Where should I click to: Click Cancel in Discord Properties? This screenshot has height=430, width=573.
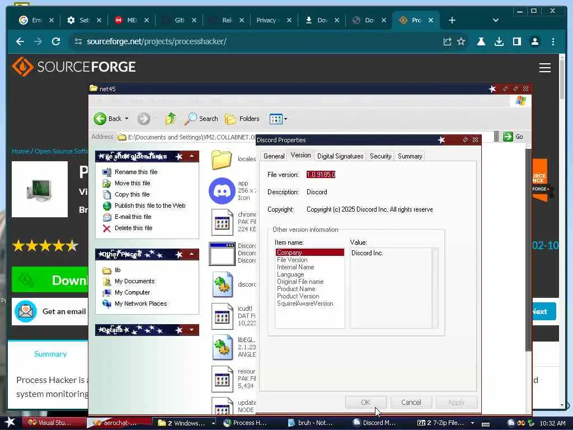(x=411, y=402)
